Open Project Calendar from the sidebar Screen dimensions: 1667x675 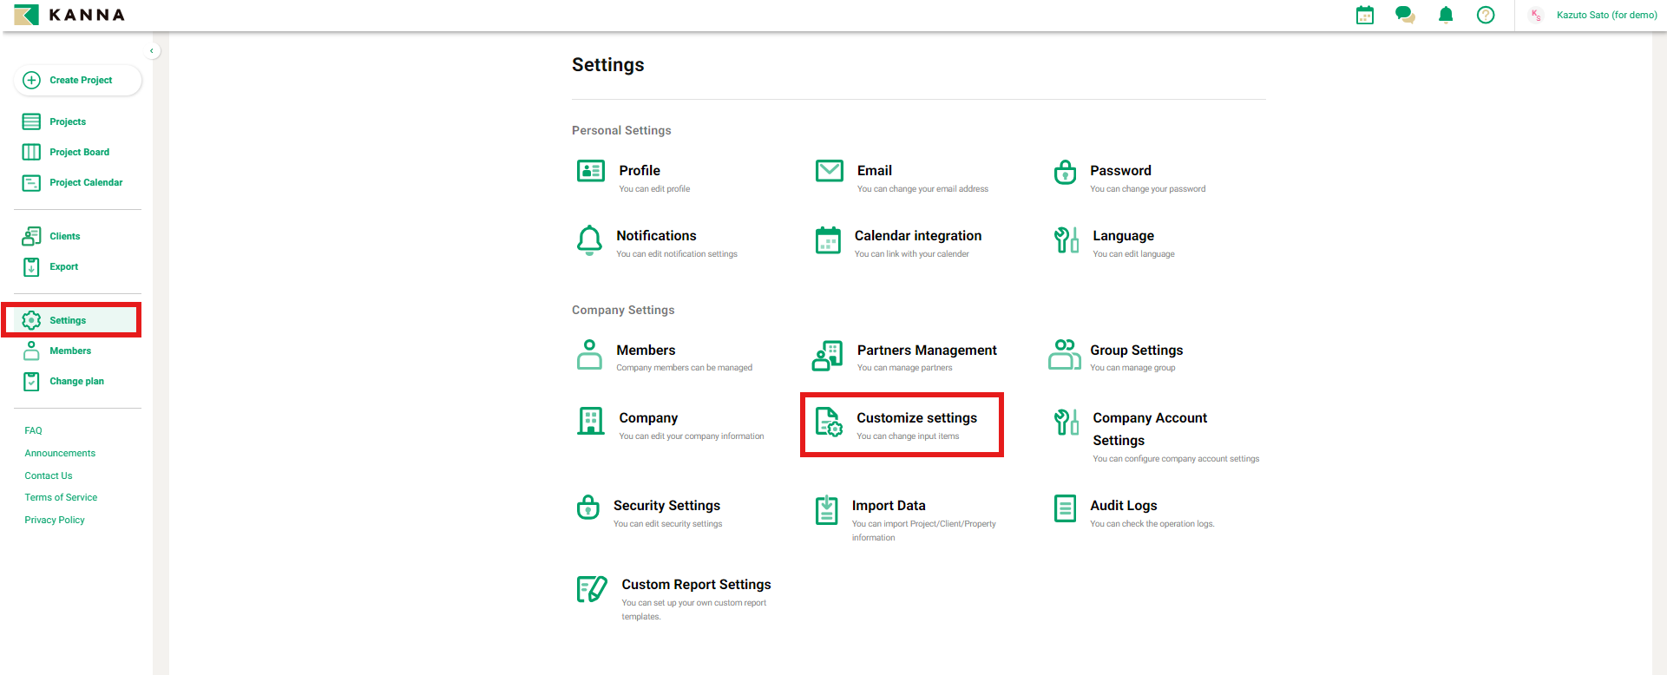[x=86, y=182]
